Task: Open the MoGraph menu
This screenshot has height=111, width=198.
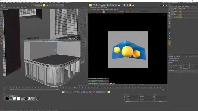Action: point(32,3)
